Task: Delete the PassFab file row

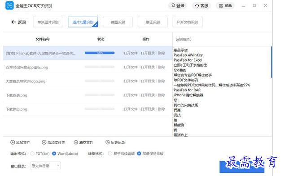Action: [161, 53]
